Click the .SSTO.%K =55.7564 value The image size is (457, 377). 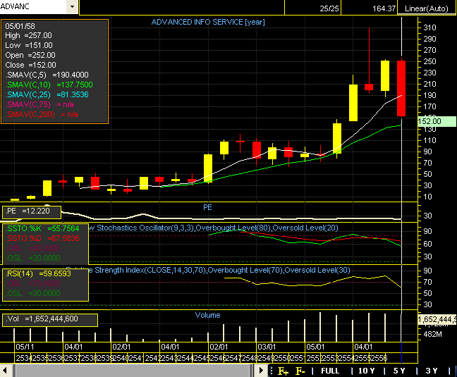[42, 228]
